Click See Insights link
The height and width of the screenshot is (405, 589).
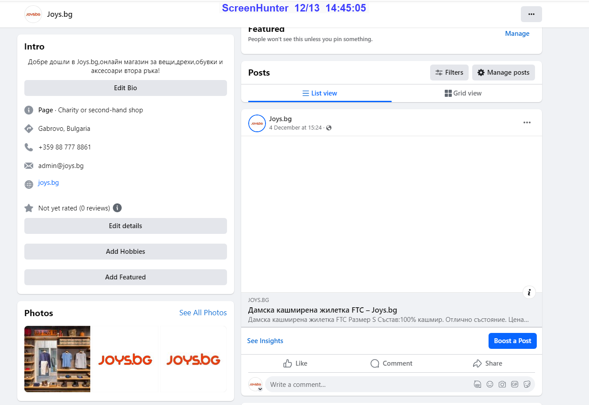point(265,341)
